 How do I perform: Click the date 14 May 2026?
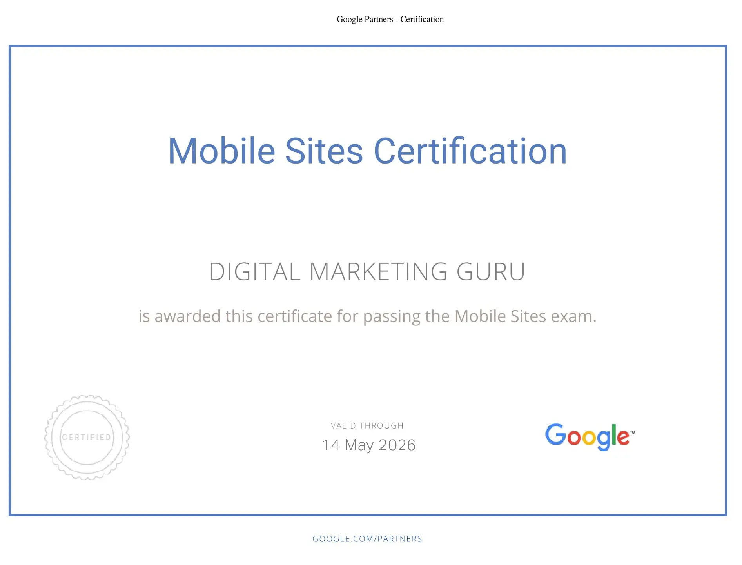click(369, 445)
